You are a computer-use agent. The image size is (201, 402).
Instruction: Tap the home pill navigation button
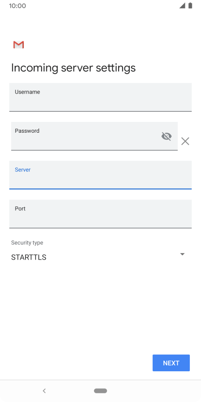pos(100,391)
